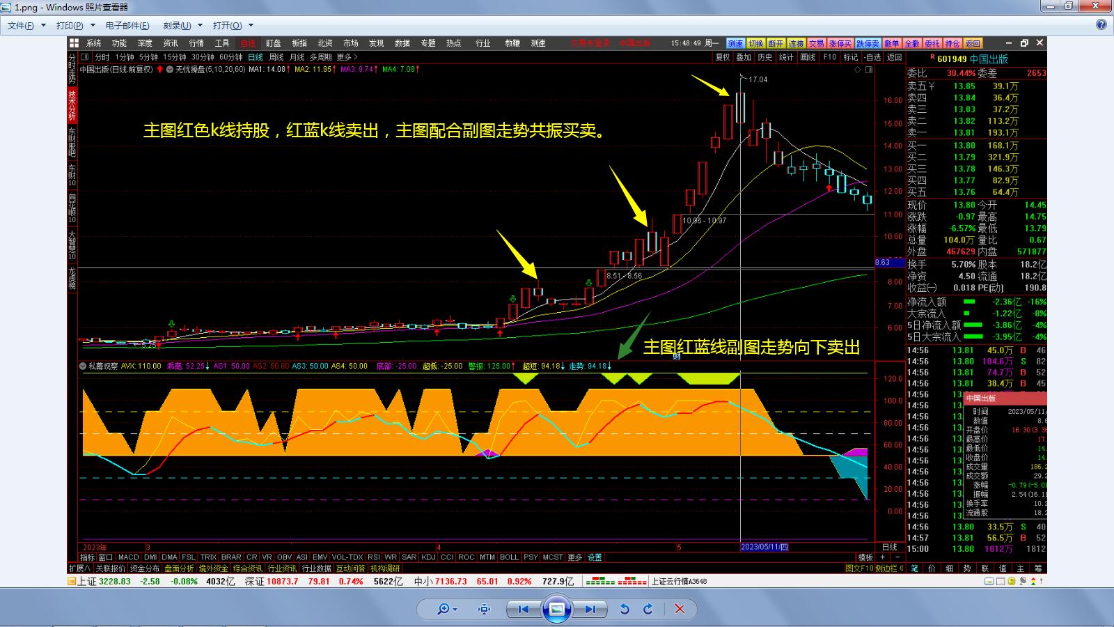This screenshot has width=1114, height=627.
Task: Open the 工具 menu
Action: point(222,43)
